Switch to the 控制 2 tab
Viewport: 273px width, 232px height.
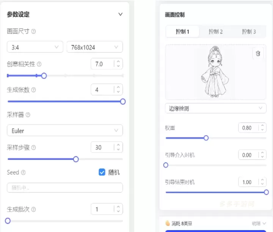click(x=215, y=32)
